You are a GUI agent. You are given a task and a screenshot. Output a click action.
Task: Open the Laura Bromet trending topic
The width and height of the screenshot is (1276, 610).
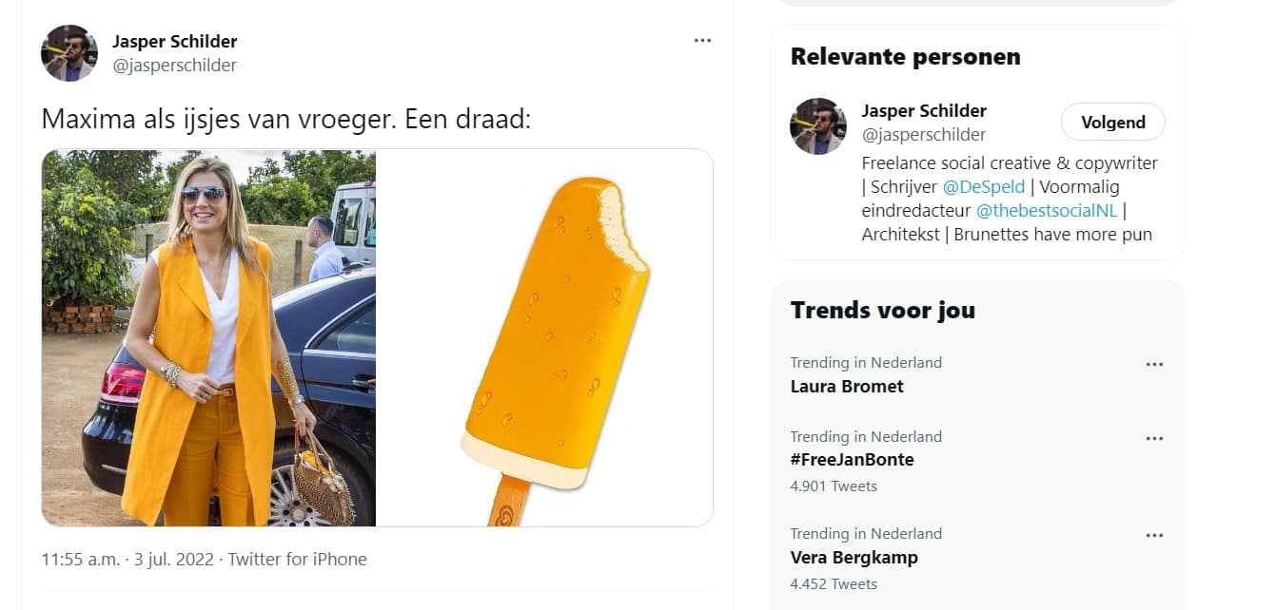[847, 387]
